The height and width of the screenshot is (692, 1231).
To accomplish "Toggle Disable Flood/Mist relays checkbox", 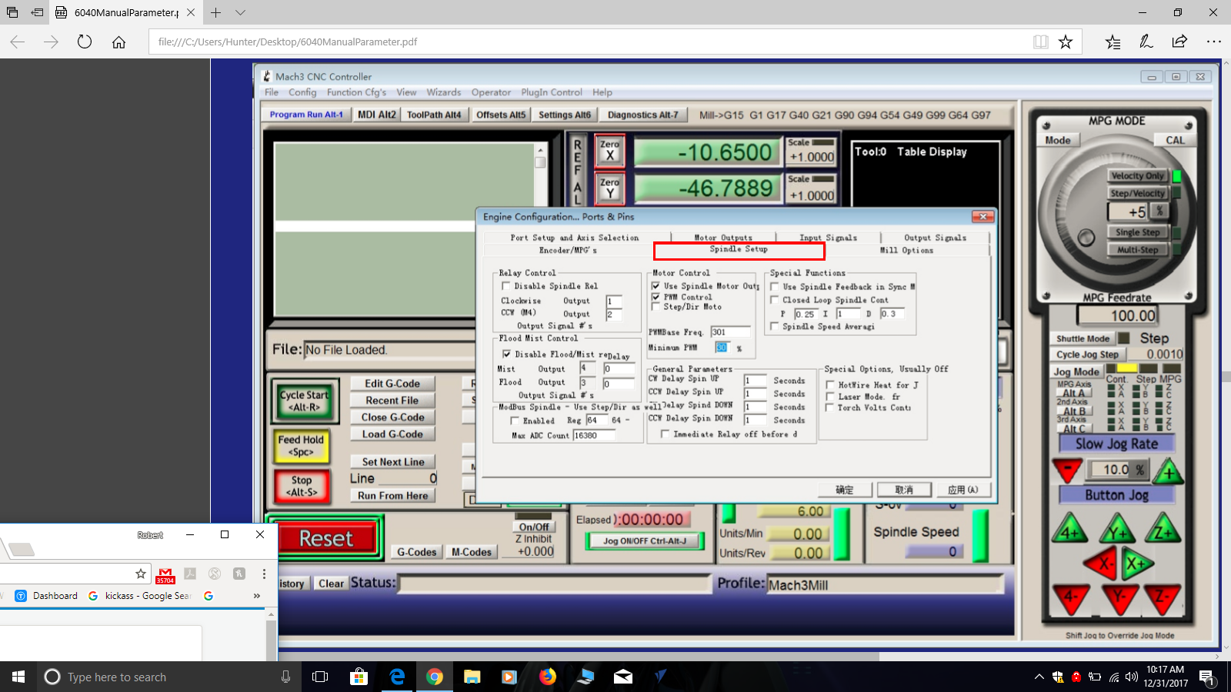I will (506, 354).
